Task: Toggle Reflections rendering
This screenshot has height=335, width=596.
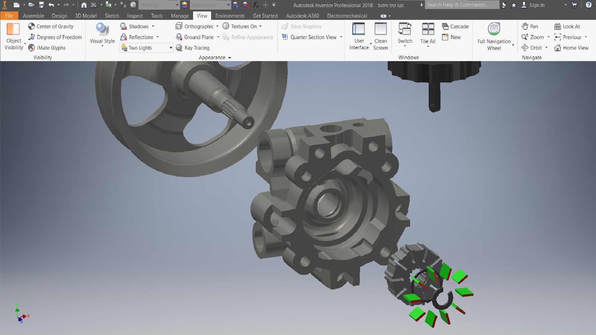Action: [x=137, y=37]
